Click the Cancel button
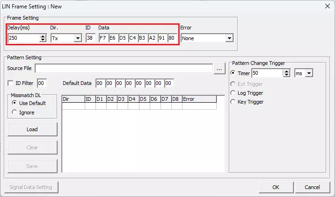 (312, 187)
